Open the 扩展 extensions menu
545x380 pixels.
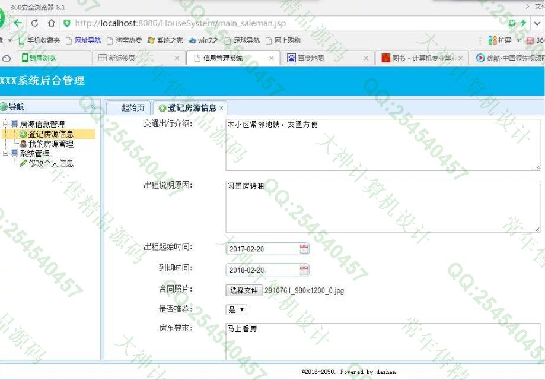point(500,40)
